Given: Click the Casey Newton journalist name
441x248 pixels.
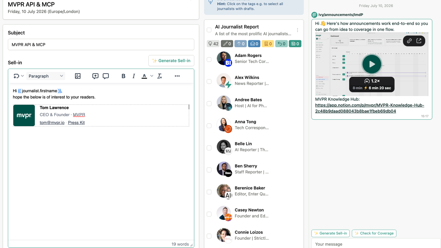Looking at the screenshot, I should pyautogui.click(x=249, y=210).
